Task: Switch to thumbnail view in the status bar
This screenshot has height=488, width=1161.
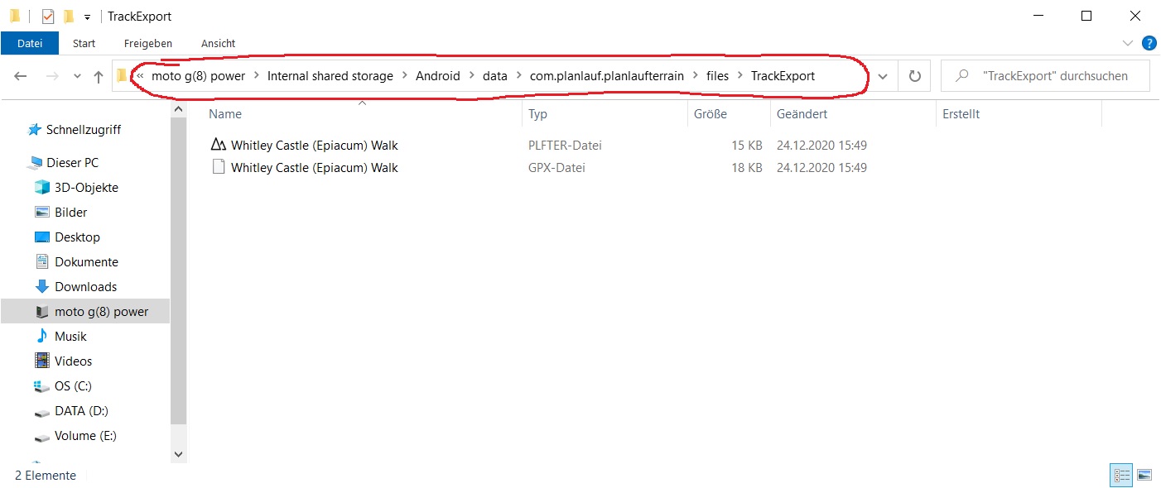Action: [x=1143, y=475]
